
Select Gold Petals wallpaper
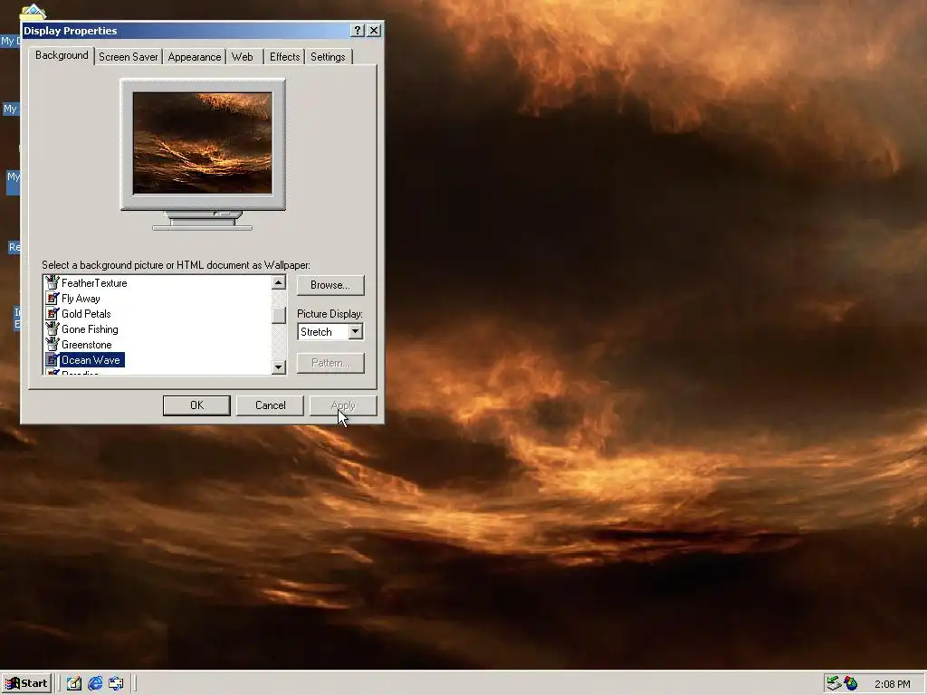(86, 314)
